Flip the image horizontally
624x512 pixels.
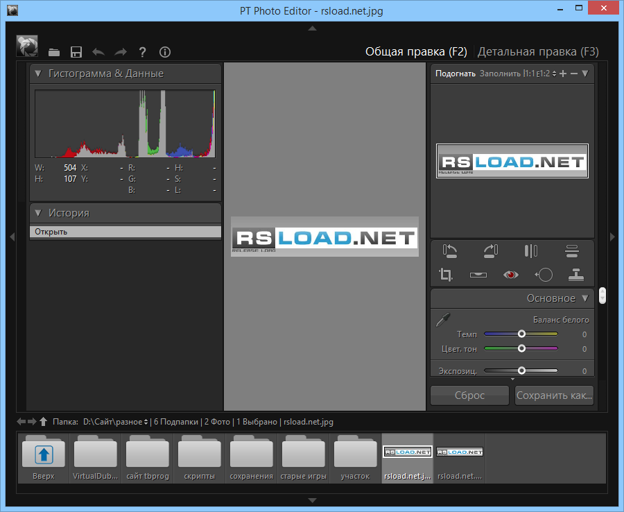[530, 251]
